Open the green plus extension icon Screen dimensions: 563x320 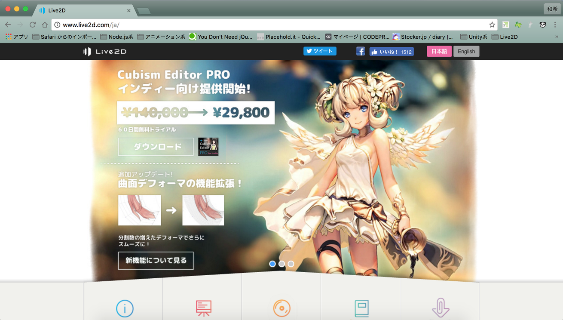click(518, 25)
